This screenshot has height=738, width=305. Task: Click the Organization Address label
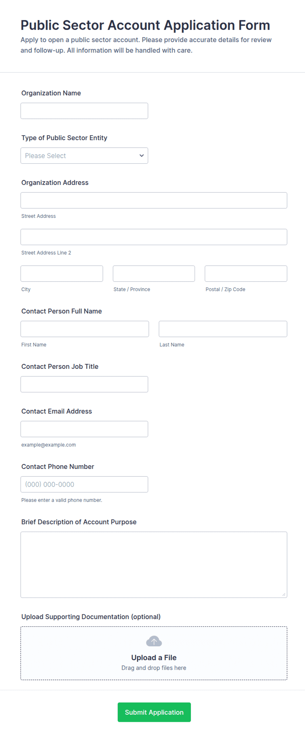pos(55,182)
